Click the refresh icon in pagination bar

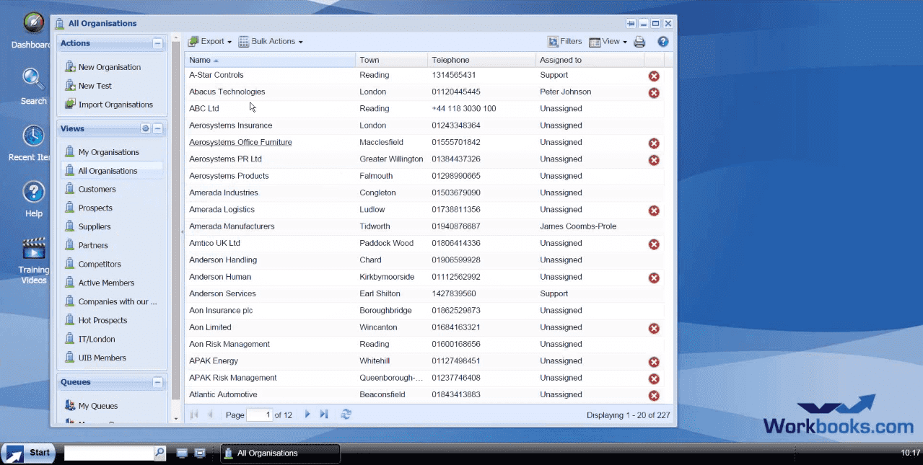(346, 415)
